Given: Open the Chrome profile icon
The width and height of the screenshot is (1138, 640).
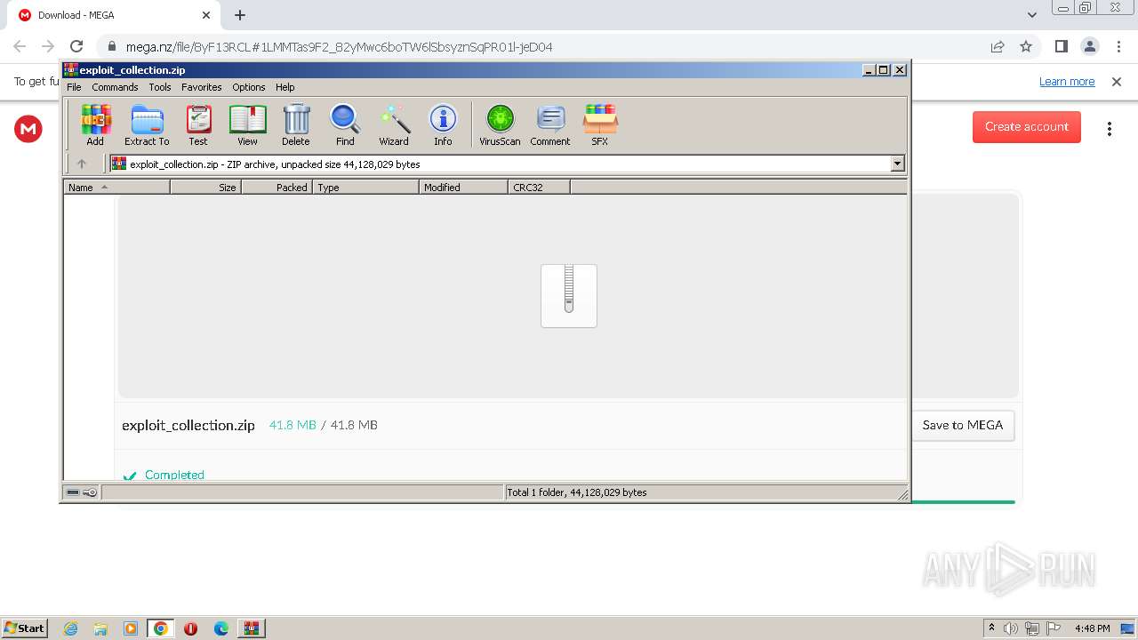Looking at the screenshot, I should (x=1090, y=46).
